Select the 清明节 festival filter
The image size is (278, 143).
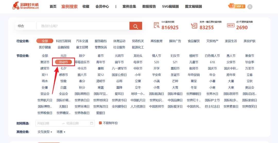(101, 81)
